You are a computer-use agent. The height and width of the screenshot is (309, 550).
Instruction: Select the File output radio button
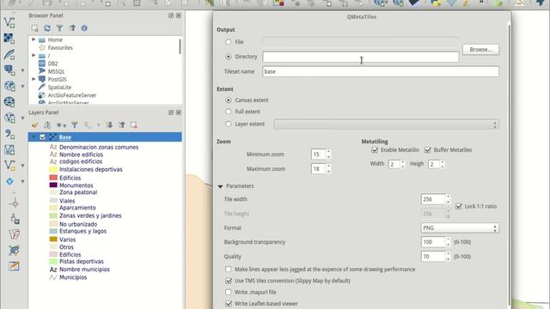click(229, 42)
